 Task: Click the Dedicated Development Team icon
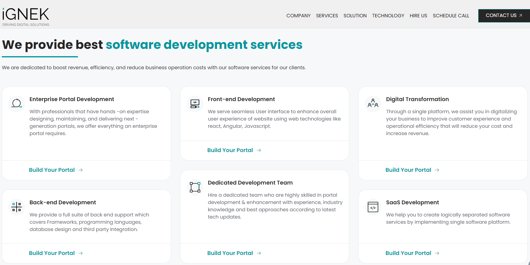tap(195, 187)
